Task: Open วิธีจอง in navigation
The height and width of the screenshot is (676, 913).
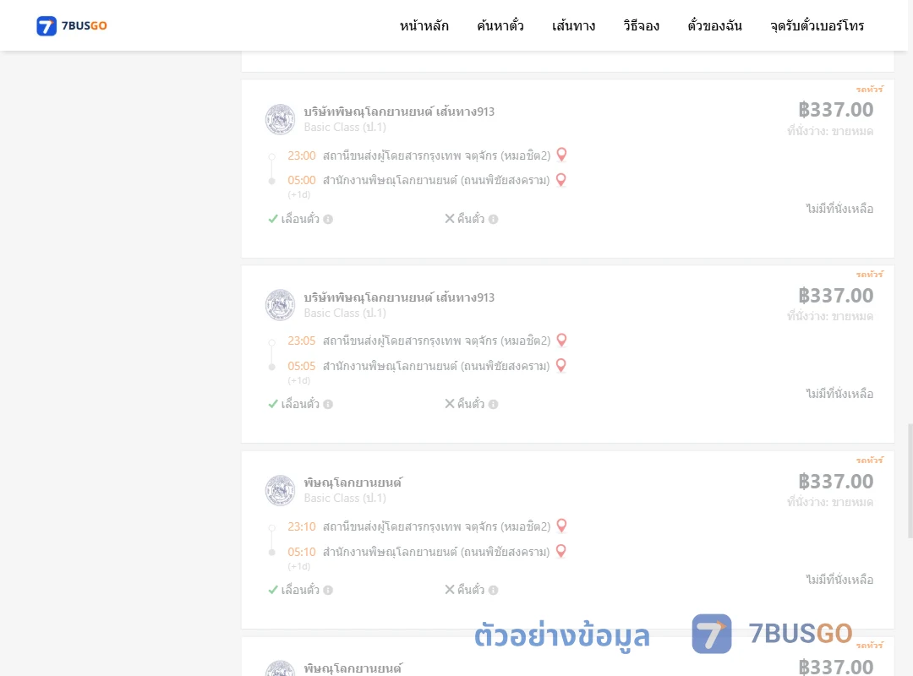Action: [641, 25]
